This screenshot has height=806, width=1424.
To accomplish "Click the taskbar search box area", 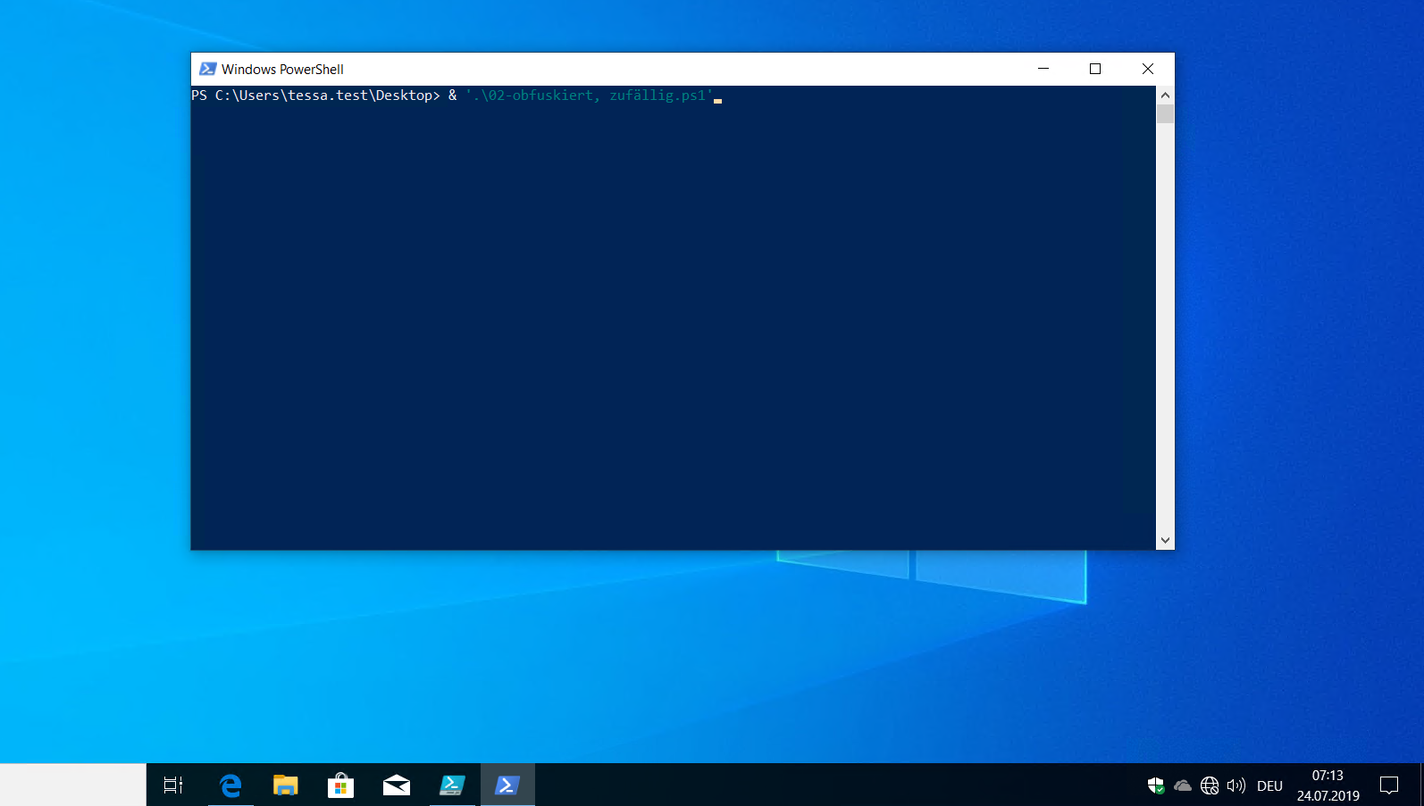I will (73, 785).
